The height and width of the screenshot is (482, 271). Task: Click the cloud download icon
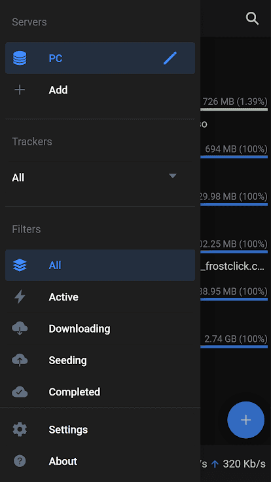pyautogui.click(x=20, y=329)
